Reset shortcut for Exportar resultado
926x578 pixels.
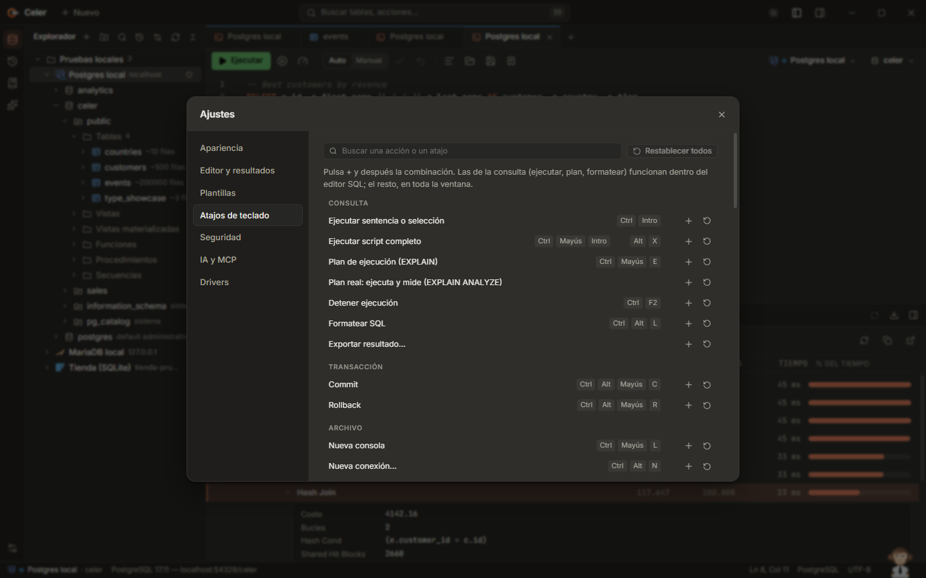(x=707, y=344)
